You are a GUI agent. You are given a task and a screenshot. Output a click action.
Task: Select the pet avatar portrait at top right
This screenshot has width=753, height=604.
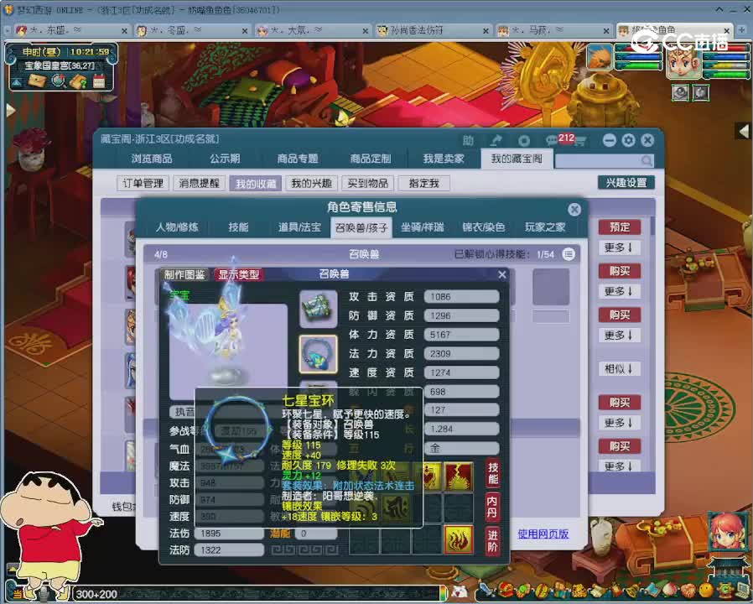coord(600,57)
